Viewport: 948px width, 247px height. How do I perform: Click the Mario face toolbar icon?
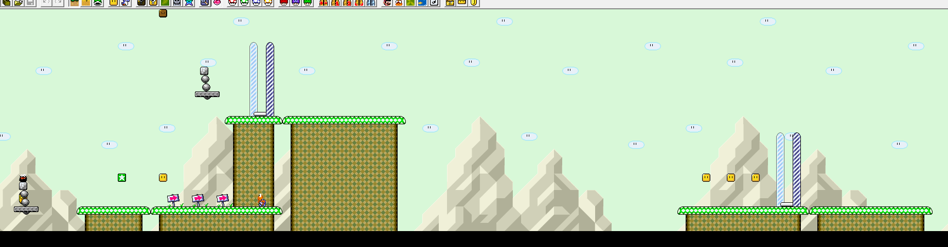tap(386, 3)
